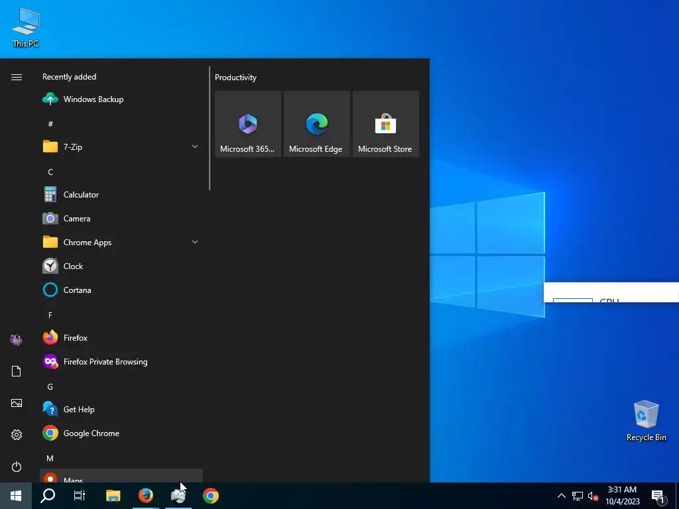The width and height of the screenshot is (679, 509).
Task: Launch Cortana from the app list
Action: (x=121, y=290)
